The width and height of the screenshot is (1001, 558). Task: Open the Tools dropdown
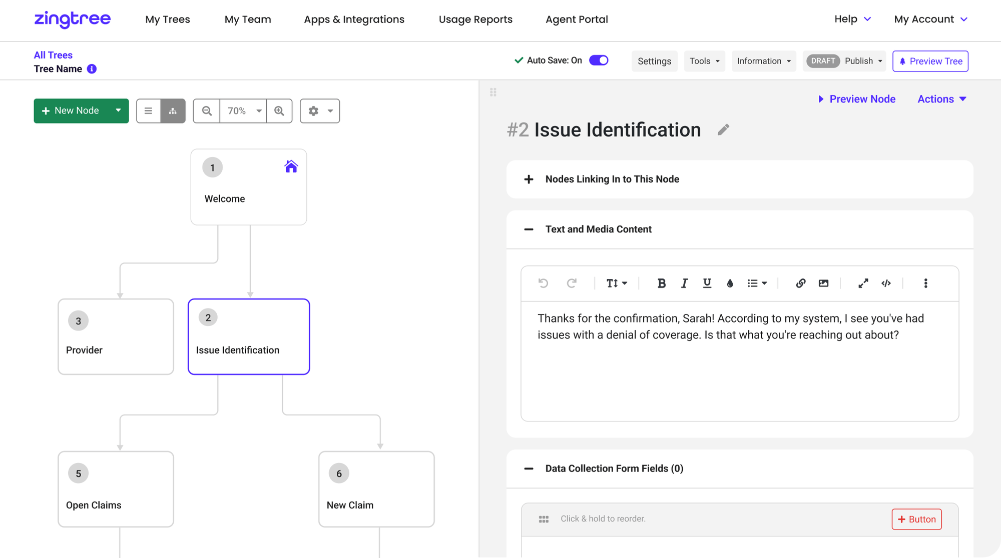(x=704, y=61)
